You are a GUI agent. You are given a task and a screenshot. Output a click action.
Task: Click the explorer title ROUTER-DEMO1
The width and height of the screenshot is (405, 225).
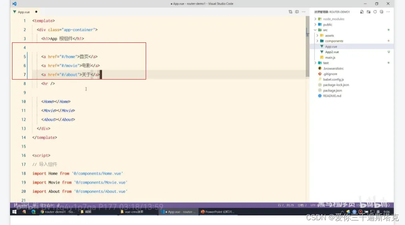point(339,12)
